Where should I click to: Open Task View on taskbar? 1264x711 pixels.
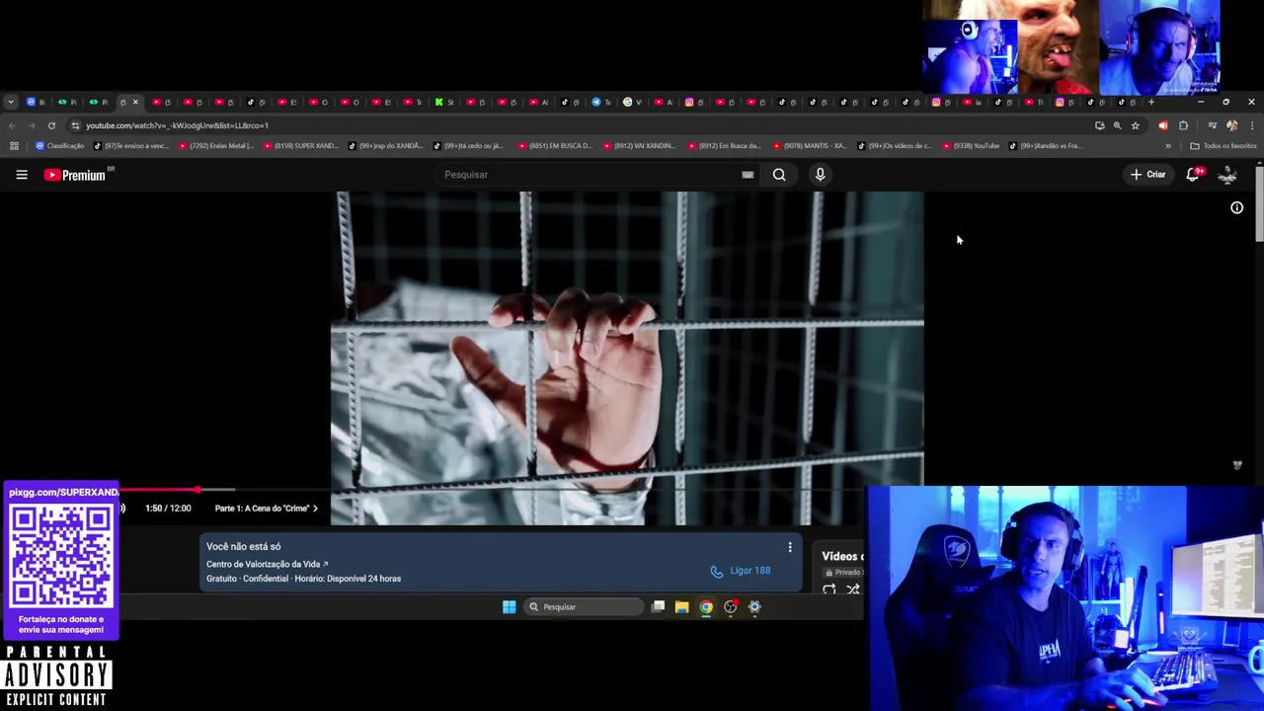point(658,607)
